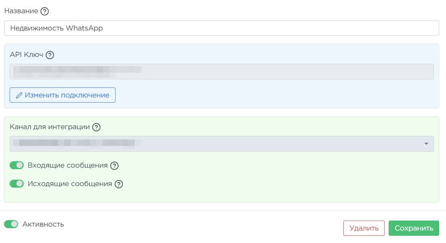446x243 pixels.
Task: Open the Канал для интеграции select box
Action: [x=221, y=144]
